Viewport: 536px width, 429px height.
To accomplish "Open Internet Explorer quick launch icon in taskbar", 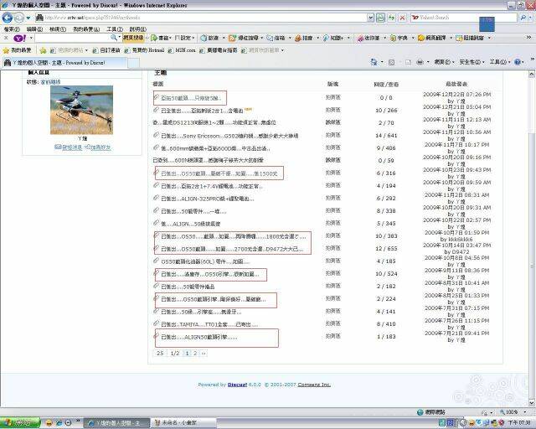I will (59, 423).
